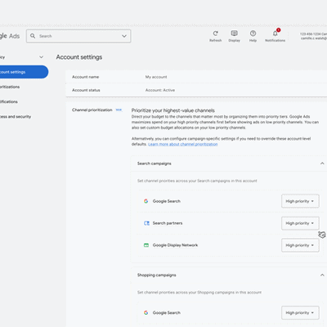Click the Google logo icon in Search campaigns
Image resolution: width=327 pixels, height=327 pixels.
(x=146, y=201)
